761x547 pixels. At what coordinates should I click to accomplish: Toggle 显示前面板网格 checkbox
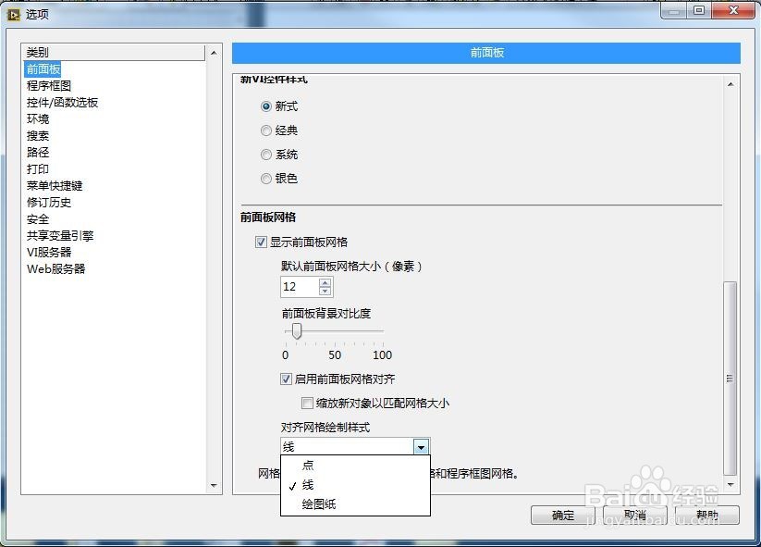tap(261, 242)
